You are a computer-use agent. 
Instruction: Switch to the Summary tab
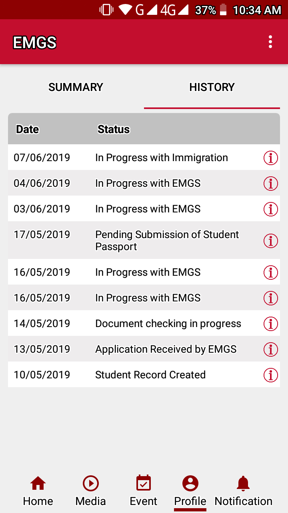pyautogui.click(x=76, y=87)
